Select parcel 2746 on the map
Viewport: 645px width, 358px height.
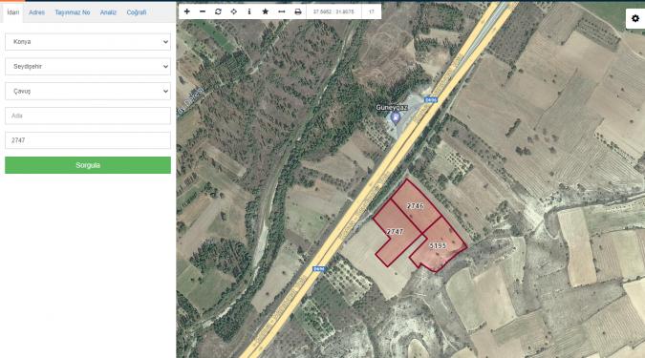(415, 206)
